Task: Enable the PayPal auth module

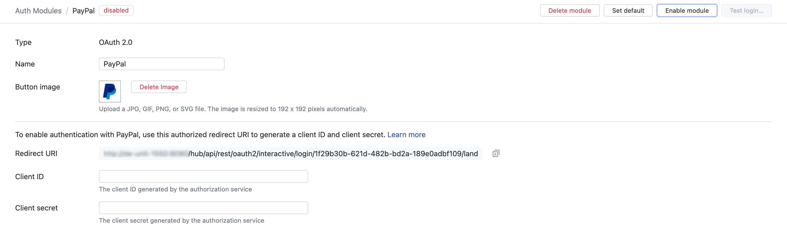Action: tap(687, 11)
